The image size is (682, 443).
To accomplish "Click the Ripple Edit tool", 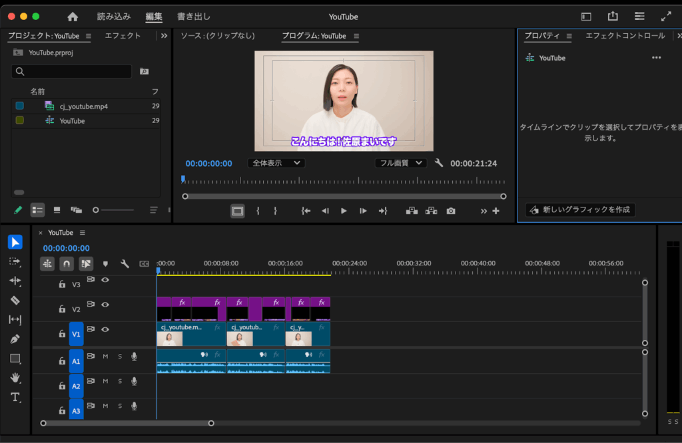I will (15, 281).
